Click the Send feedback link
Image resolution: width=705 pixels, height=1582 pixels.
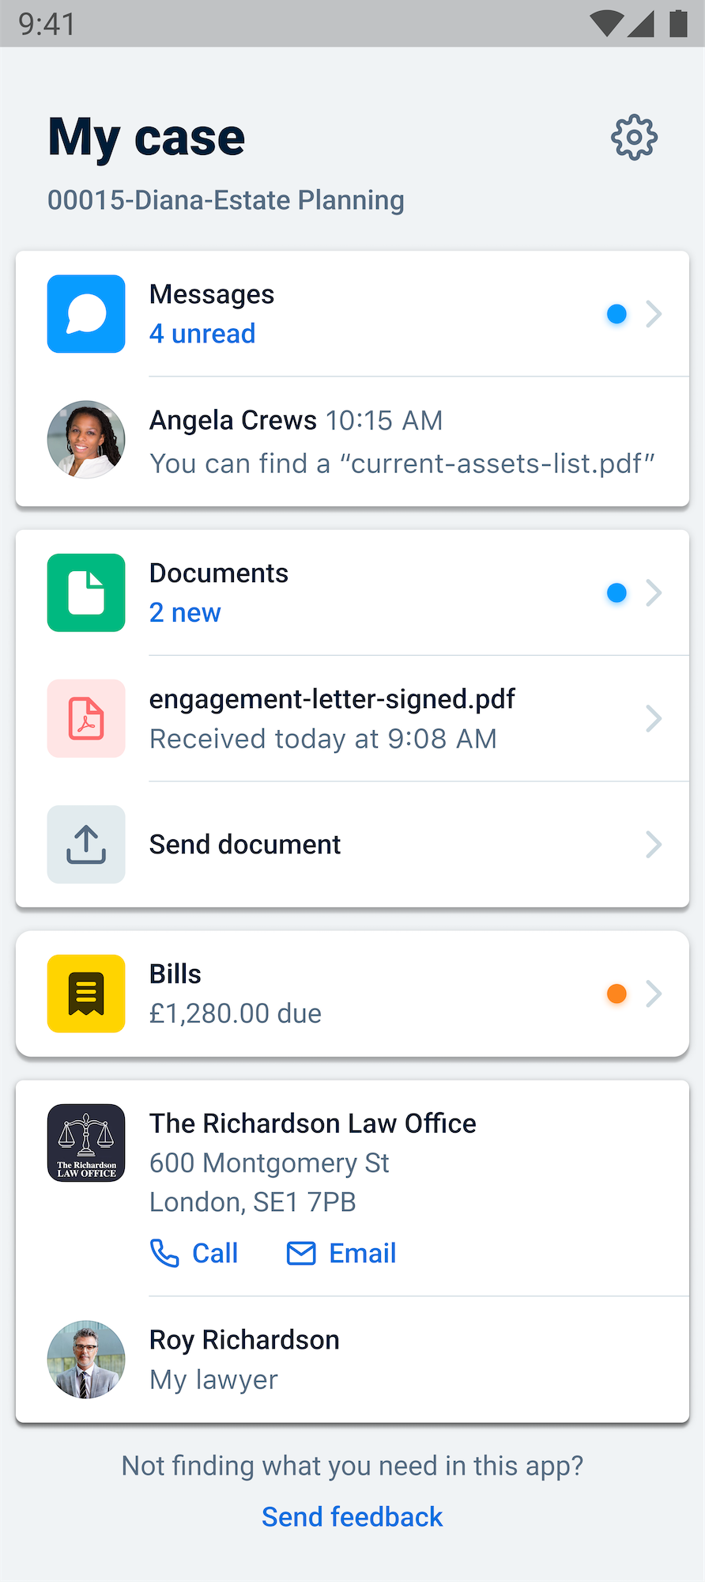352,1517
